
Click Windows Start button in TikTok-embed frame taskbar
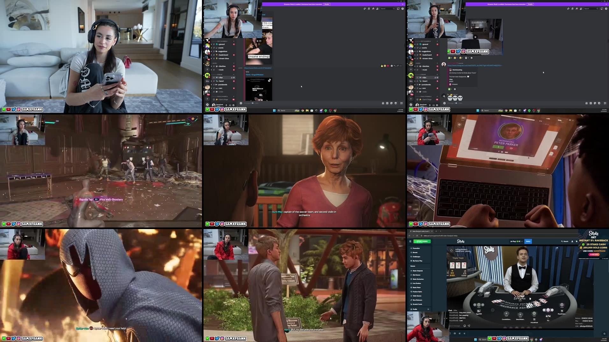click(274, 110)
